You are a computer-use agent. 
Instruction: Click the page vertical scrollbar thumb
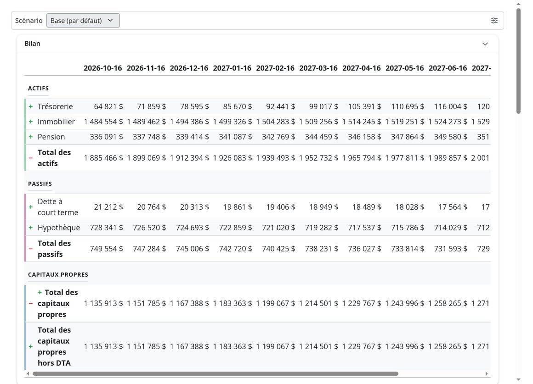[518, 61]
